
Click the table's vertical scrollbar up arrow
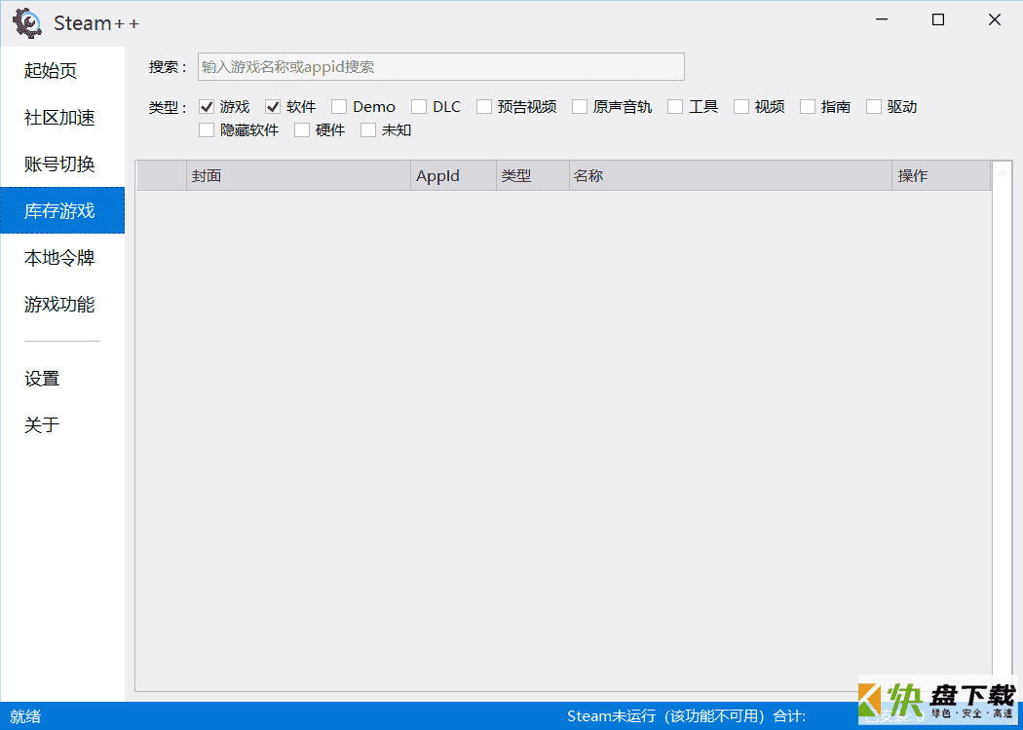tap(1002, 172)
